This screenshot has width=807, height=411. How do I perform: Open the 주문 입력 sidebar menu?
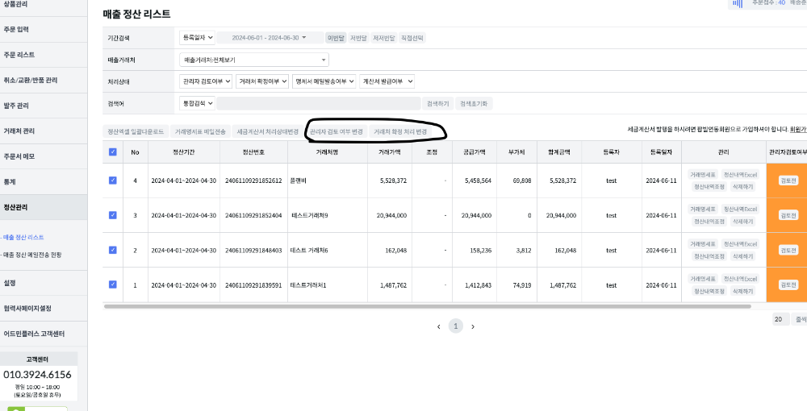44,29
